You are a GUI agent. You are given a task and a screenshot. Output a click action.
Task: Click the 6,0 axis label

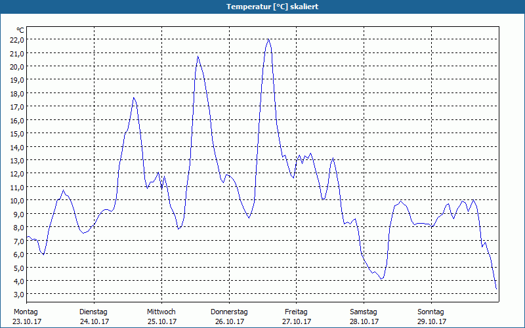click(x=19, y=254)
